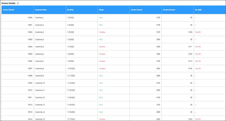
Task: Click the Customer Name column header
Action: [41, 10]
